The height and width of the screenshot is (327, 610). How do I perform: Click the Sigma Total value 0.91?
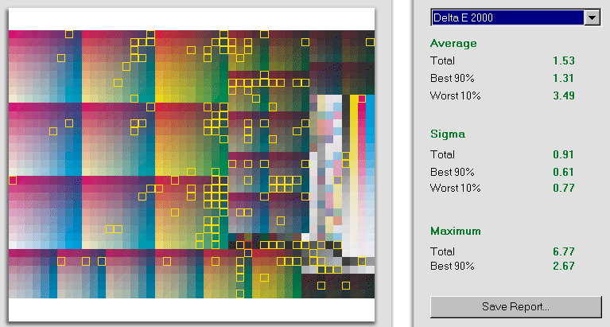(563, 154)
